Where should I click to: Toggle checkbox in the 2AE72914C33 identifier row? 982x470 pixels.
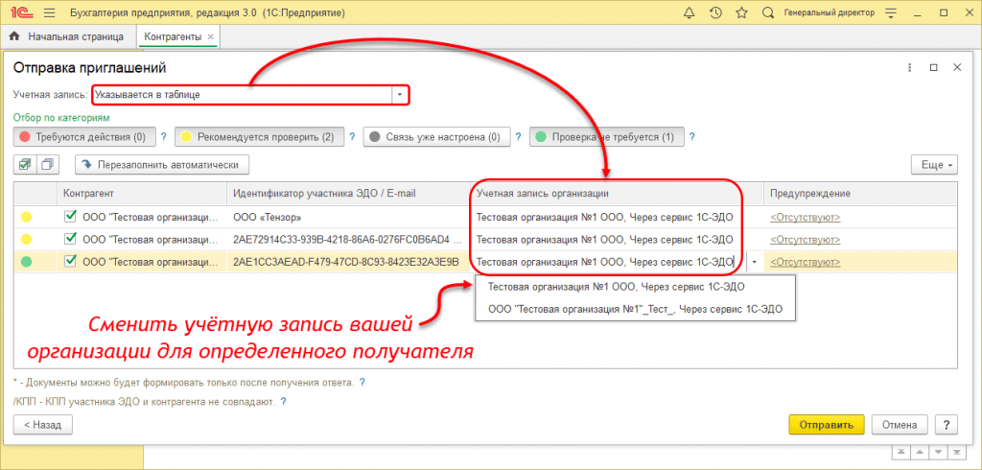point(70,239)
